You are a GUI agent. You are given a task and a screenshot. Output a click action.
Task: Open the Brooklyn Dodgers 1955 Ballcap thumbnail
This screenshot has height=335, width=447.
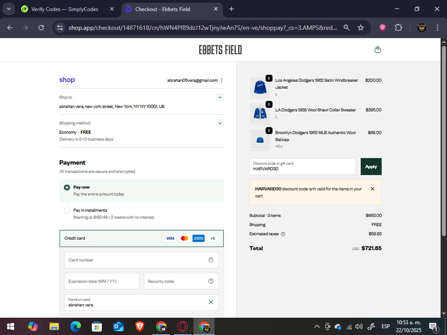pyautogui.click(x=260, y=139)
